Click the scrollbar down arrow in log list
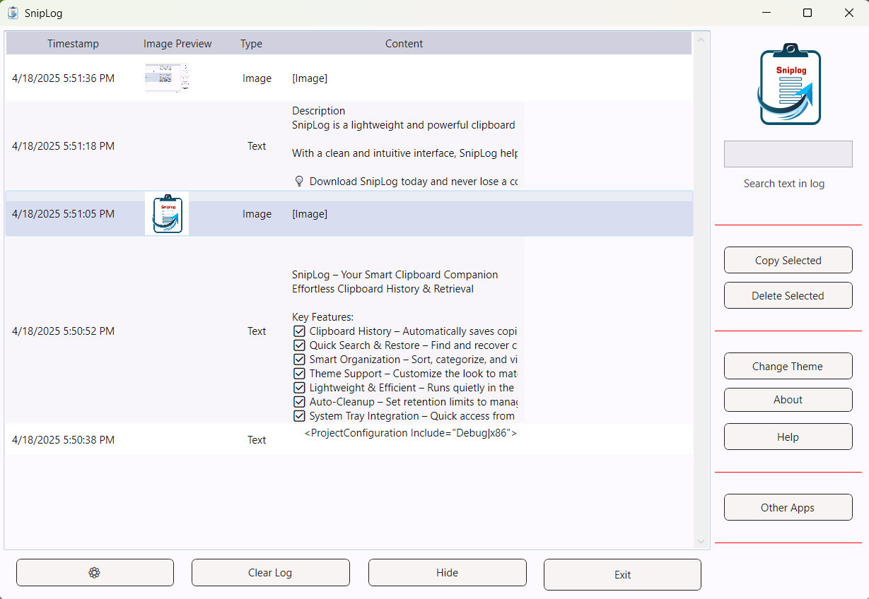Screen dimensions: 869x599 (x=701, y=542)
